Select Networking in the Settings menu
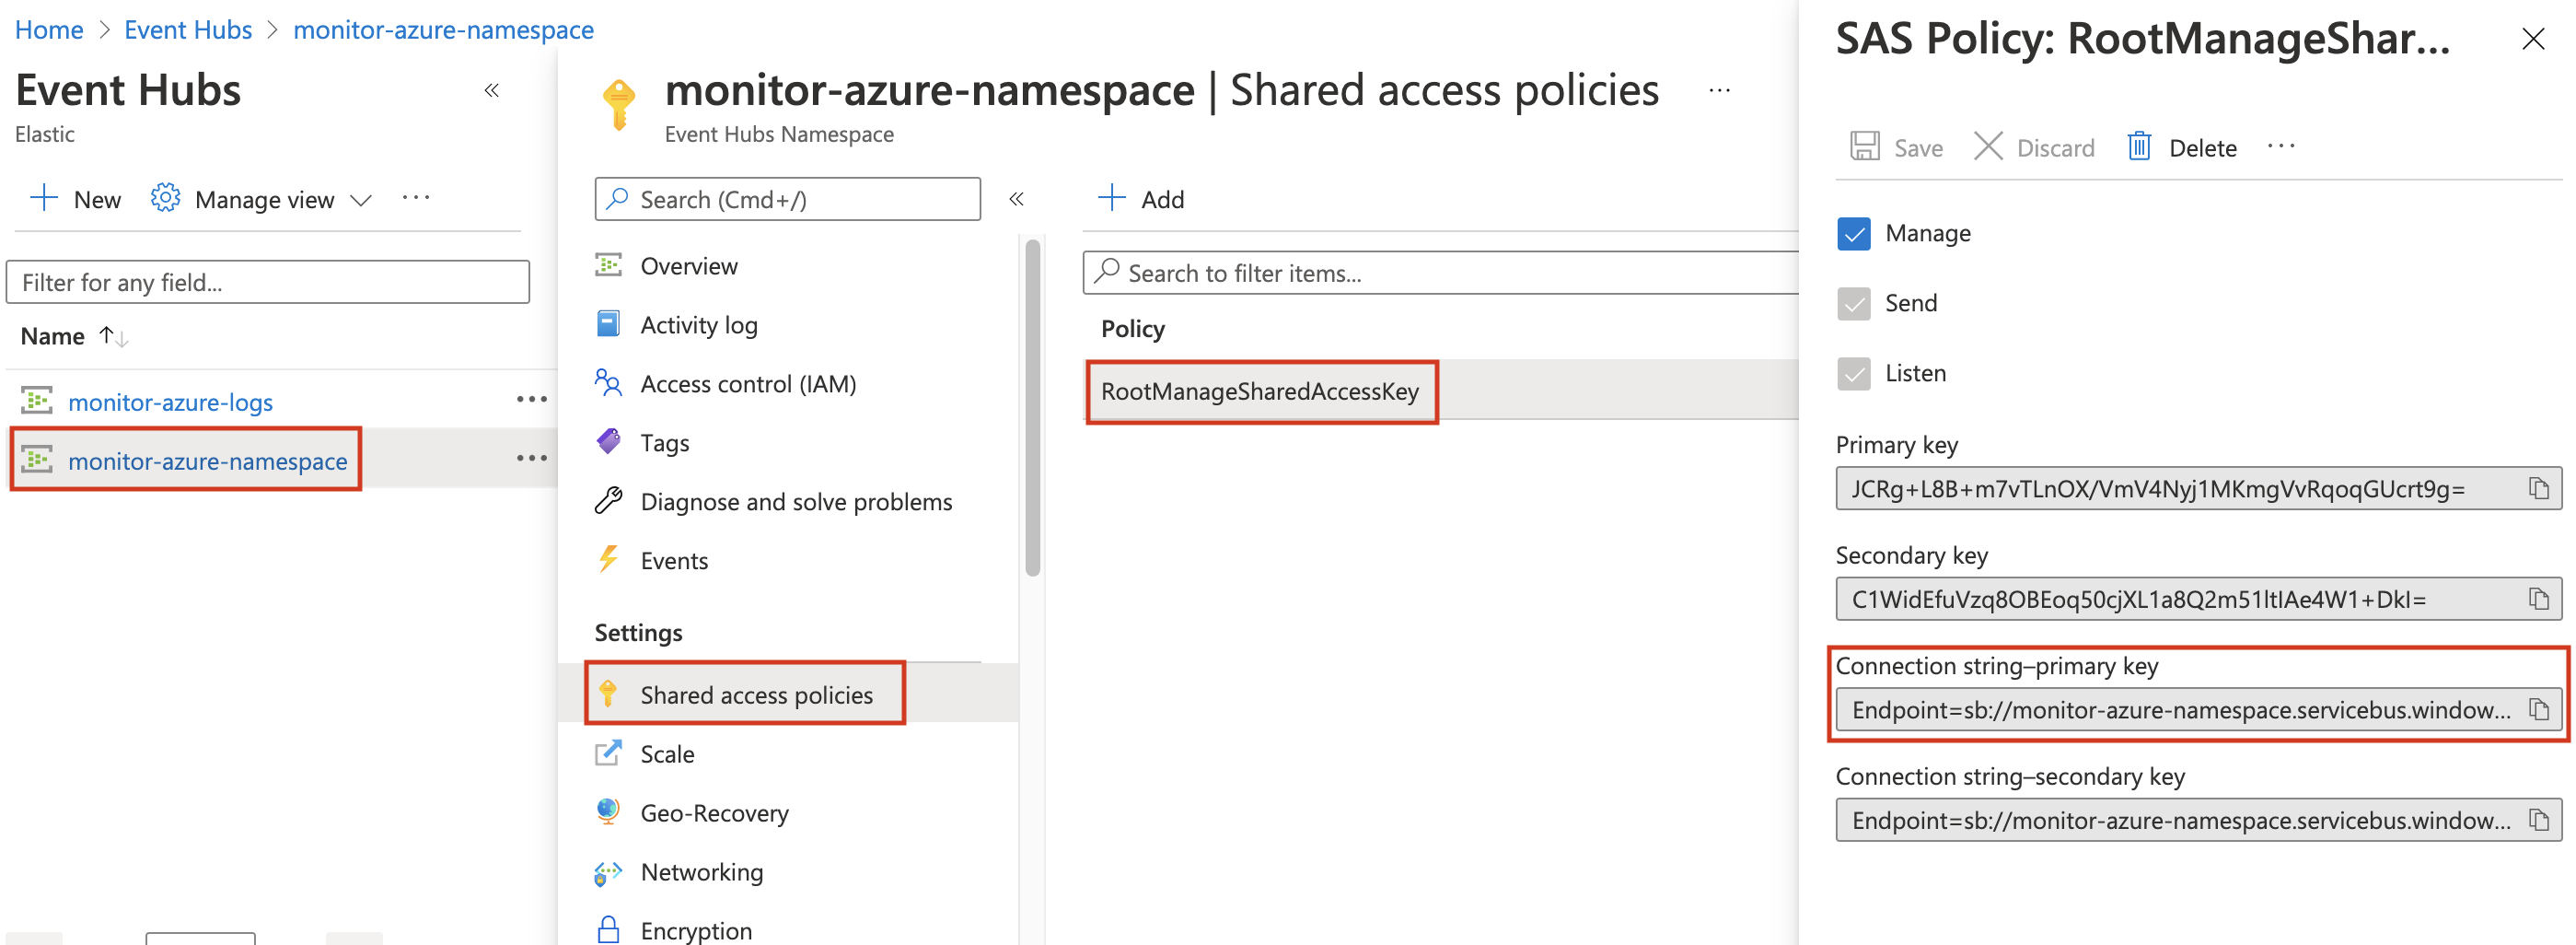The width and height of the screenshot is (2576, 945). (701, 872)
